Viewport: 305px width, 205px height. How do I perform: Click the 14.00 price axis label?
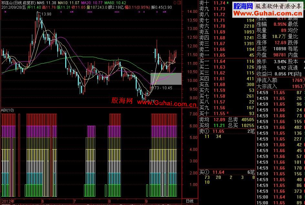click(x=192, y=12)
